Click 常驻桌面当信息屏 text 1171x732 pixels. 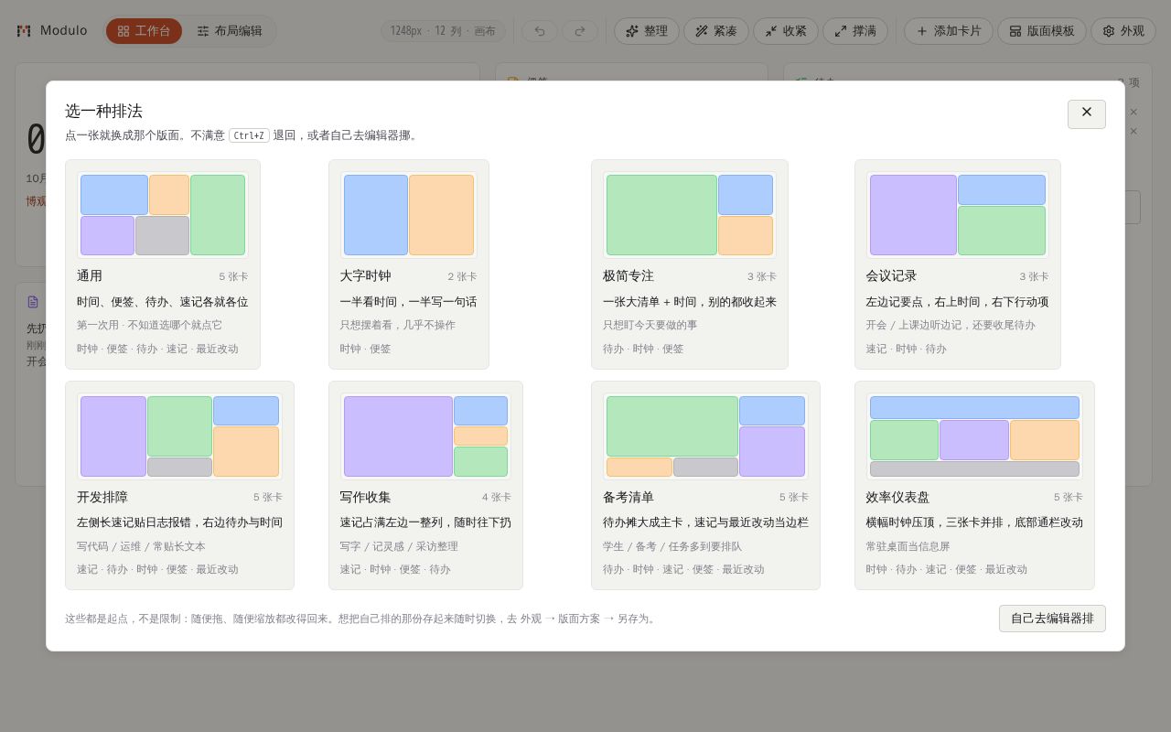(908, 546)
